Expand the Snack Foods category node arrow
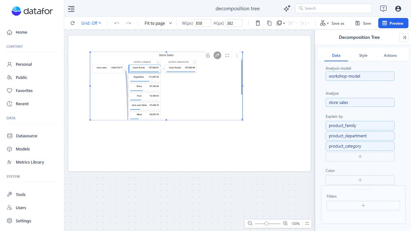The height and width of the screenshot is (231, 411). pos(161,69)
